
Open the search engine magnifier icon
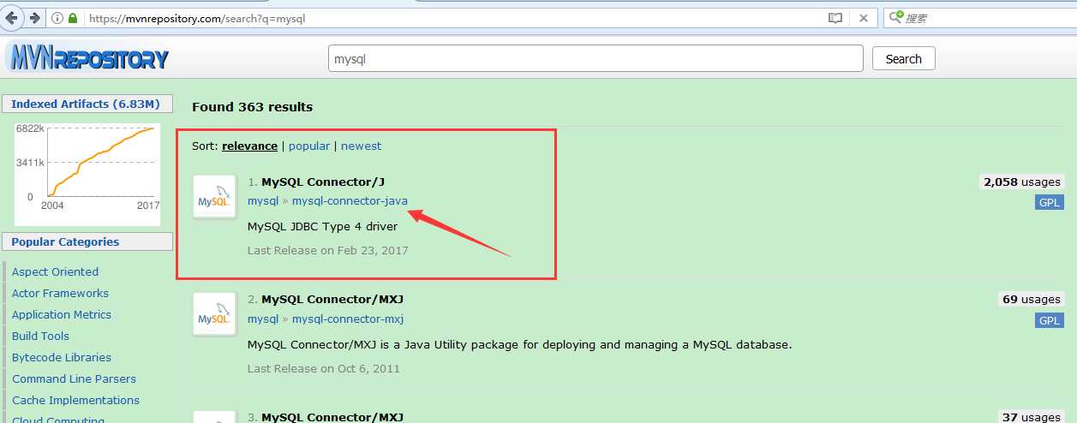[x=895, y=17]
